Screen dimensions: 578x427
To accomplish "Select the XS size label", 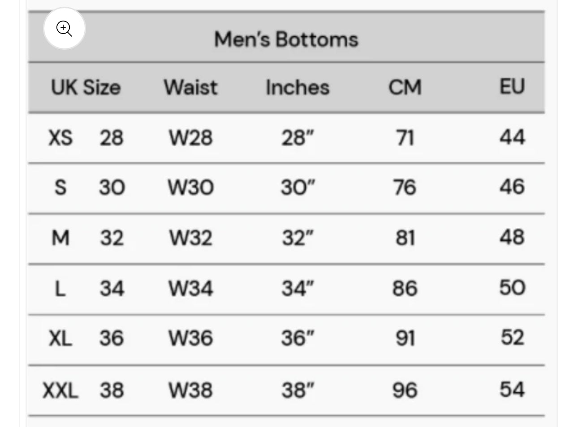I will (60, 137).
